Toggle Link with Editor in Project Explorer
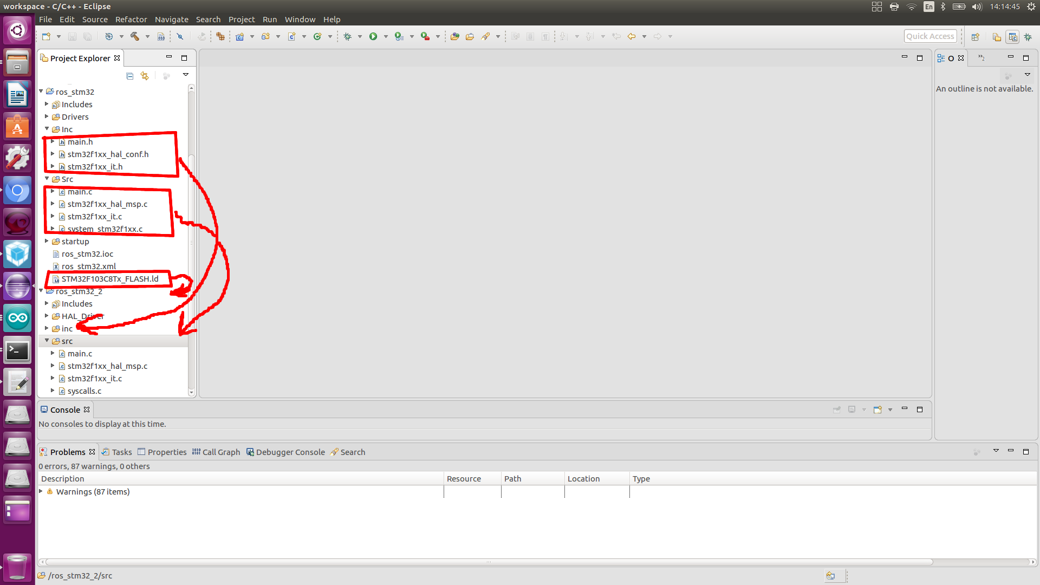Viewport: 1040px width, 585px height. [x=145, y=76]
